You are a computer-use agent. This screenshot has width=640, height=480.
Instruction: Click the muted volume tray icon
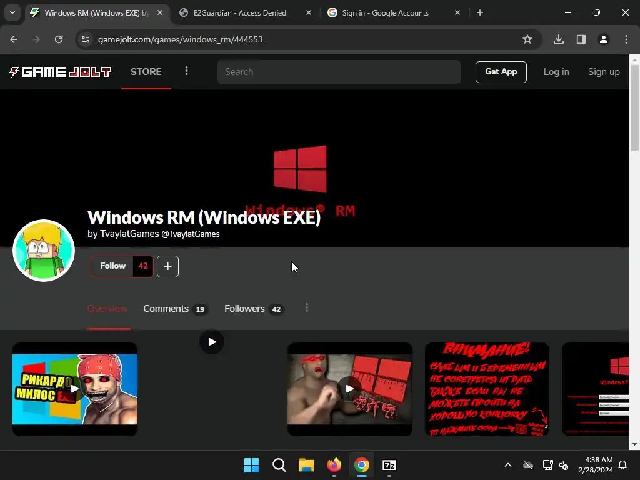pyautogui.click(x=564, y=465)
